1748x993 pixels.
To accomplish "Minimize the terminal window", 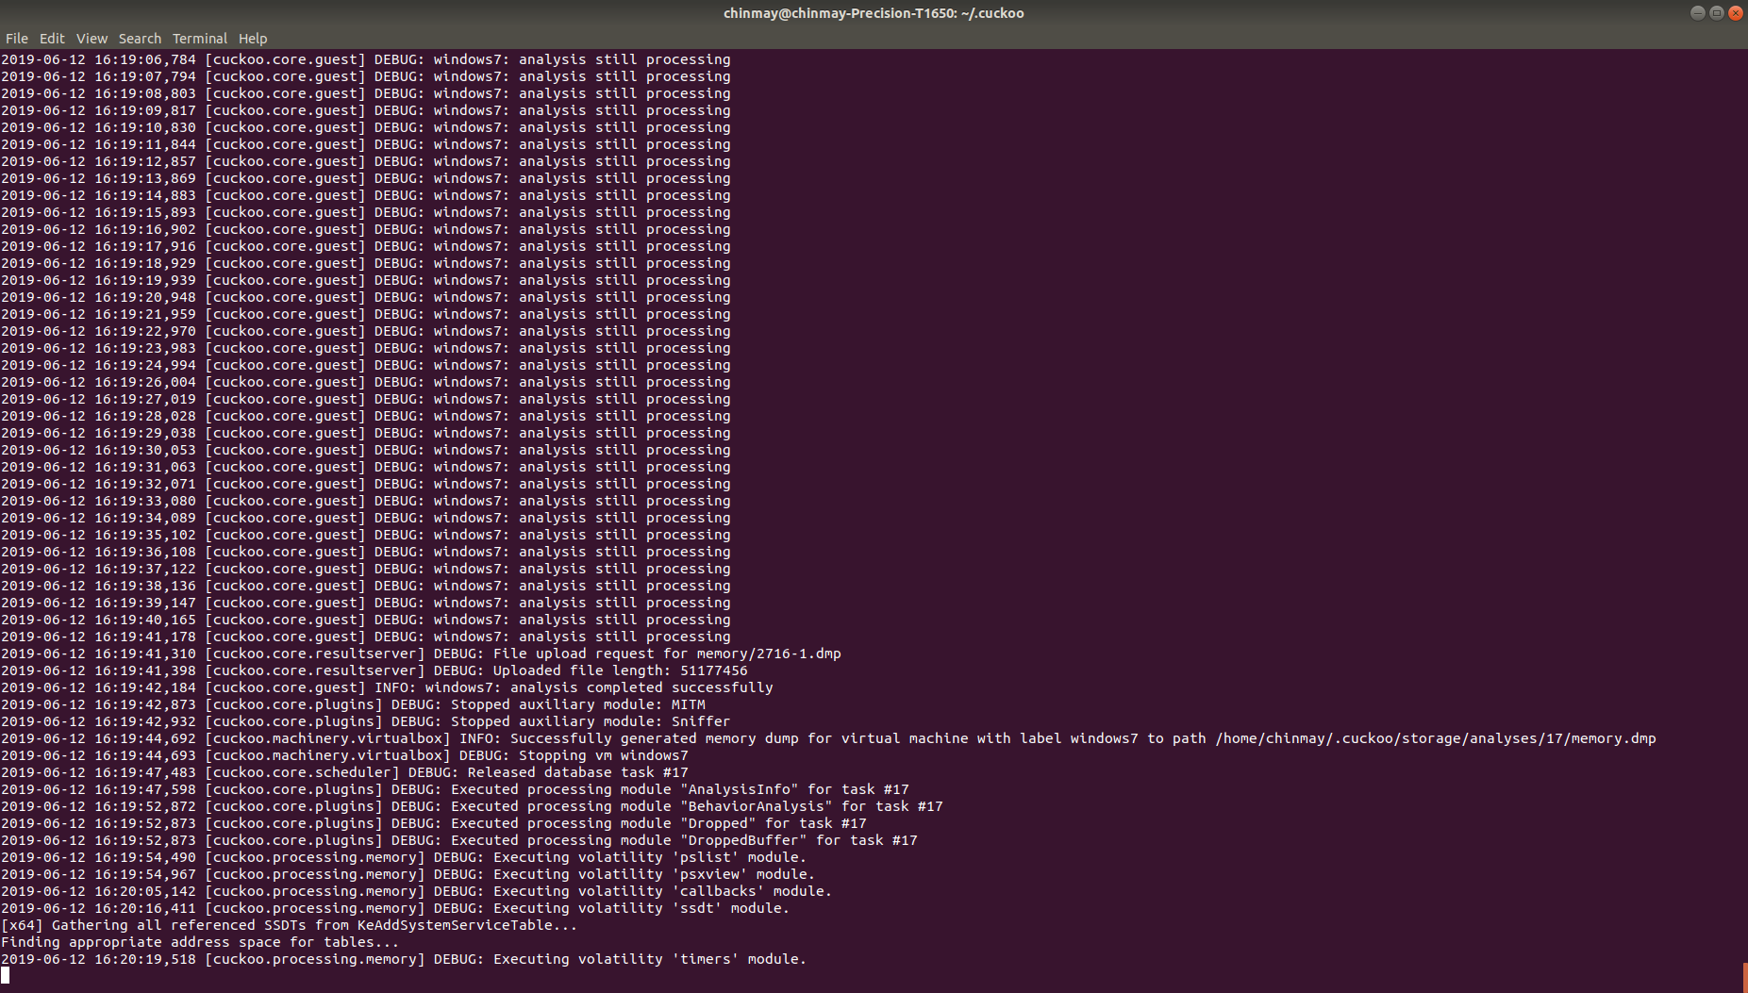I will [x=1697, y=12].
